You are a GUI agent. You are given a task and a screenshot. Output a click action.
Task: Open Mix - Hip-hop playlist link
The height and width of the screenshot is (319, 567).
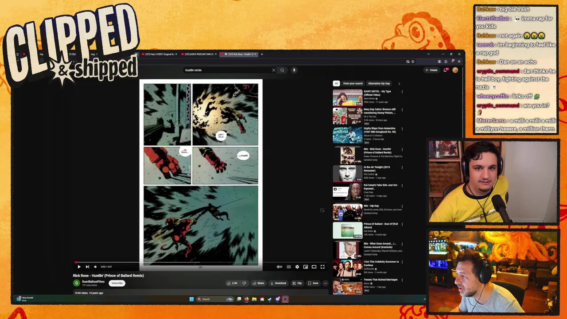(371, 206)
